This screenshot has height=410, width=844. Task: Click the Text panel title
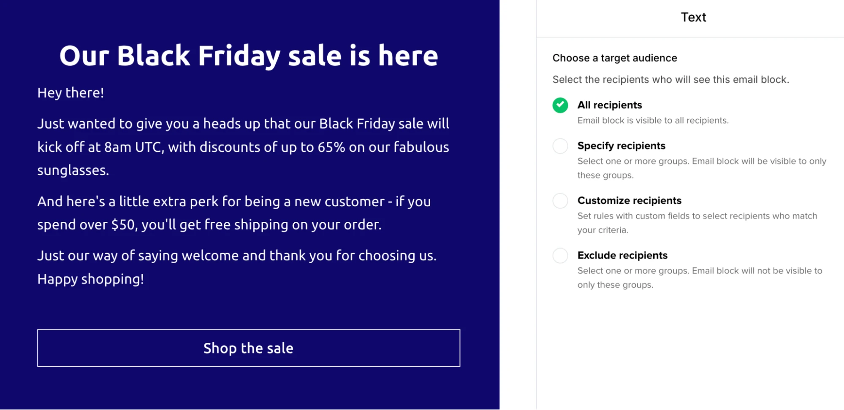[x=693, y=17]
